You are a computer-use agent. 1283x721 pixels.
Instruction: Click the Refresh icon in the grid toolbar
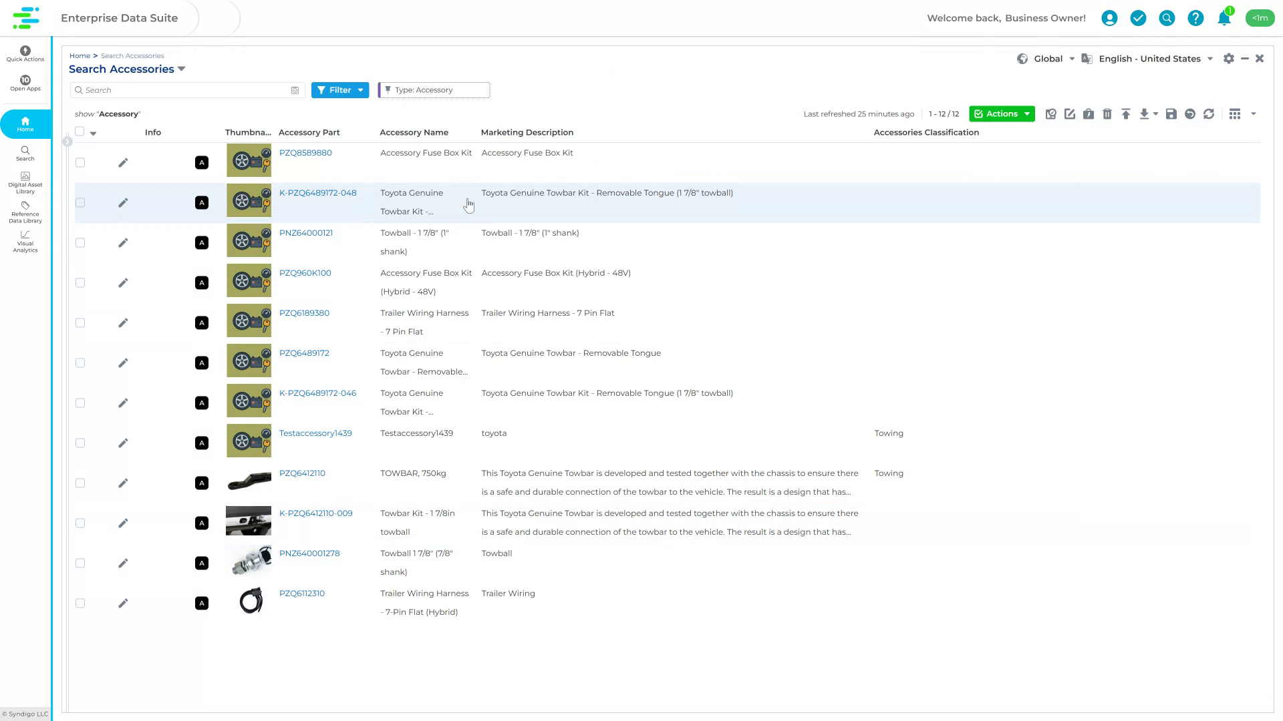pos(1209,114)
